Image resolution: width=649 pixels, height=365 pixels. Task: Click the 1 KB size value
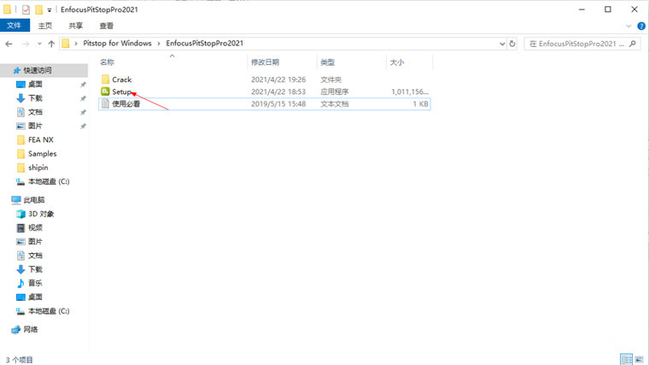[x=420, y=104]
